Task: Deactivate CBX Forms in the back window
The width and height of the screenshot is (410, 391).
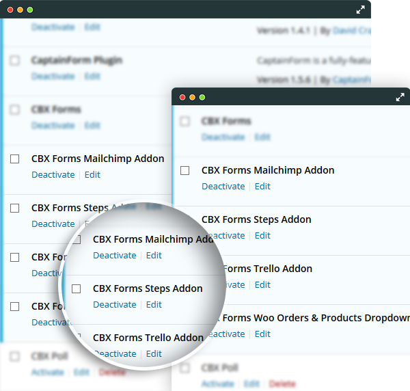Action: point(53,126)
